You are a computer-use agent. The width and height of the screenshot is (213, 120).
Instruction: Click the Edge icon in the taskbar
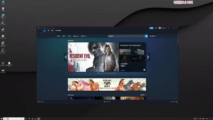[29, 119]
